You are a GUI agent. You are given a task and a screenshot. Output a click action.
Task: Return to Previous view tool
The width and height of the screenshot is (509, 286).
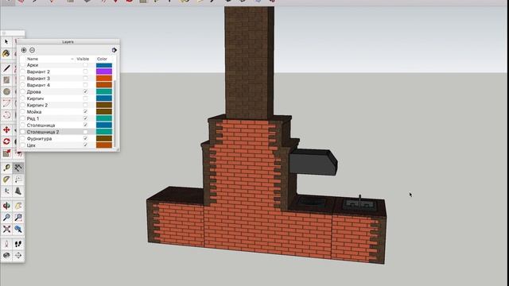click(x=18, y=230)
